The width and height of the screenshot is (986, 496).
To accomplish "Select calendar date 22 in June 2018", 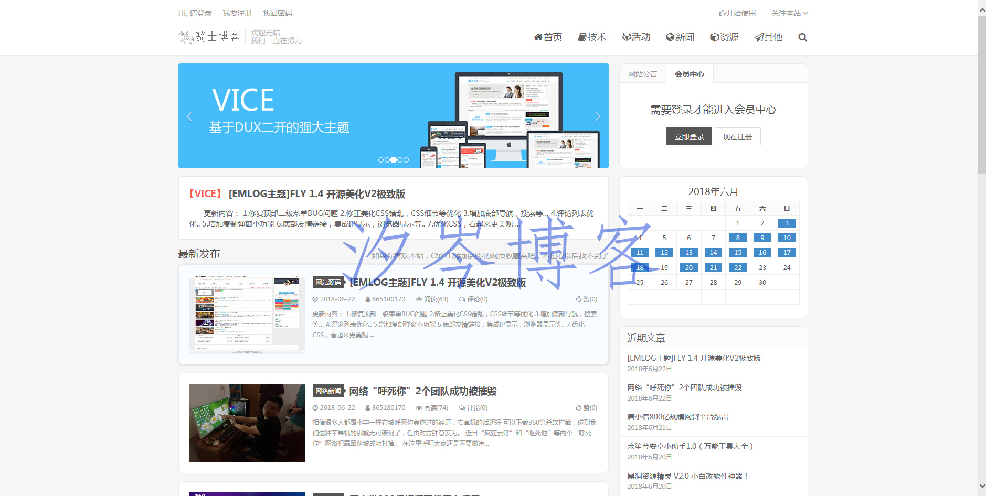I will click(x=737, y=267).
